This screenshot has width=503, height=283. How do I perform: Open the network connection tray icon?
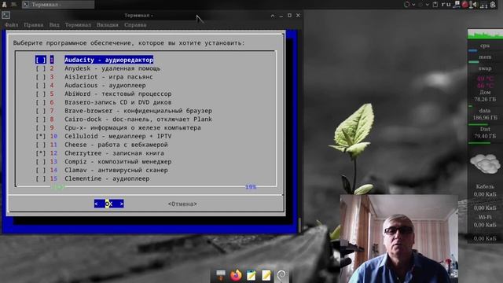pyautogui.click(x=457, y=5)
